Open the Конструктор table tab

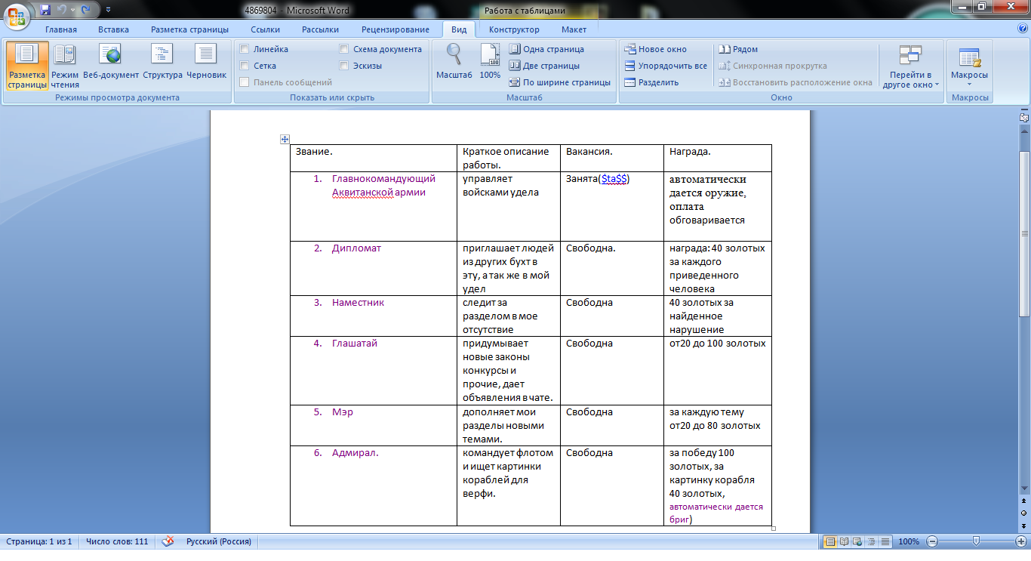[514, 29]
